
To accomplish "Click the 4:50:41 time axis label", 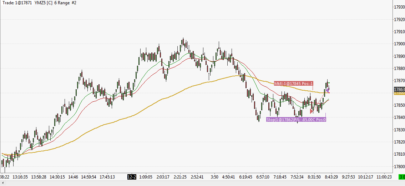I will point(229,177).
